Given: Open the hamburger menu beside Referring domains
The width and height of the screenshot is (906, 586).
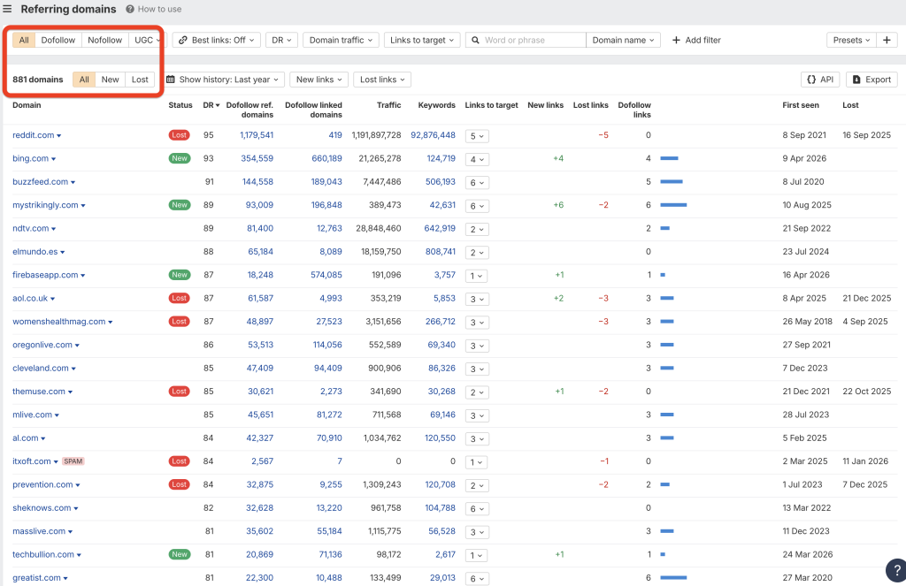Looking at the screenshot, I should click(7, 9).
